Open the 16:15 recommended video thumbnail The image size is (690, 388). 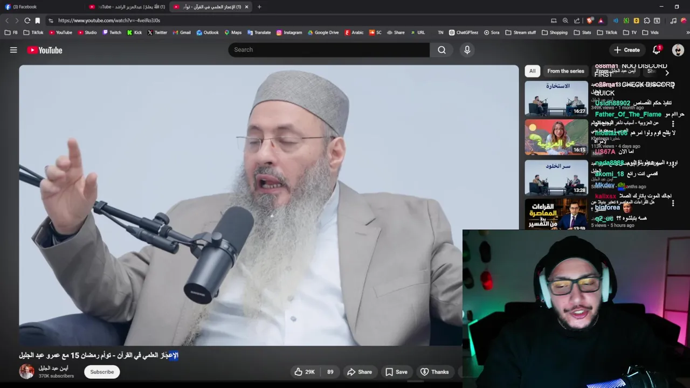[x=556, y=137]
